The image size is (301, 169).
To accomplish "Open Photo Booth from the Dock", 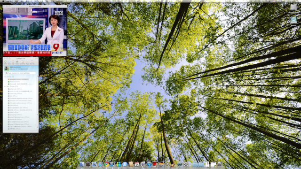I will [155, 164].
